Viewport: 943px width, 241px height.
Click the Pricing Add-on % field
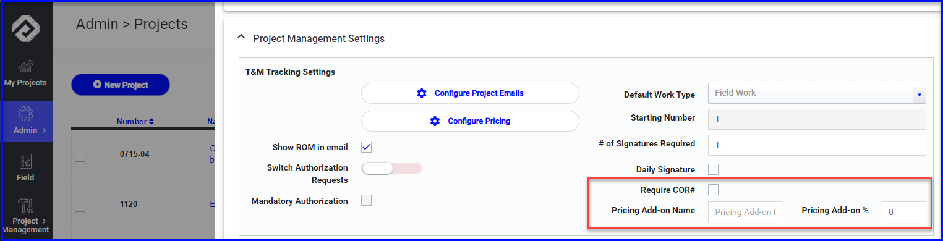tap(903, 211)
